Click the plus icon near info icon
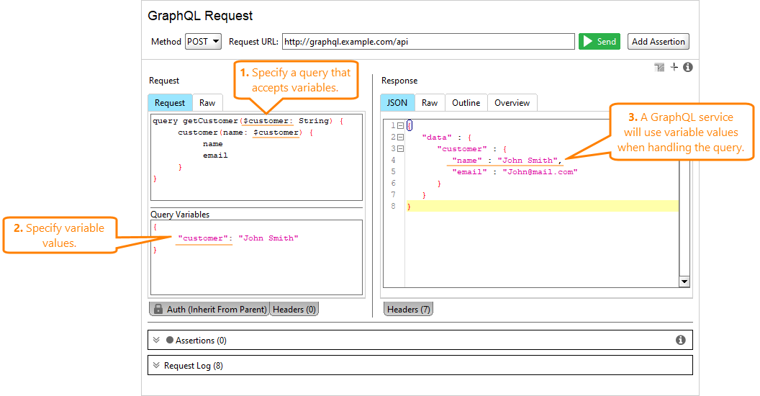Image resolution: width=760 pixels, height=396 pixels. pos(674,67)
